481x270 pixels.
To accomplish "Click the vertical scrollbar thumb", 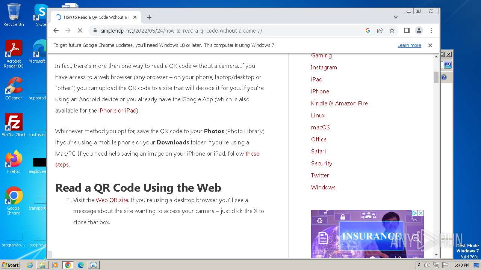I will tap(436, 77).
